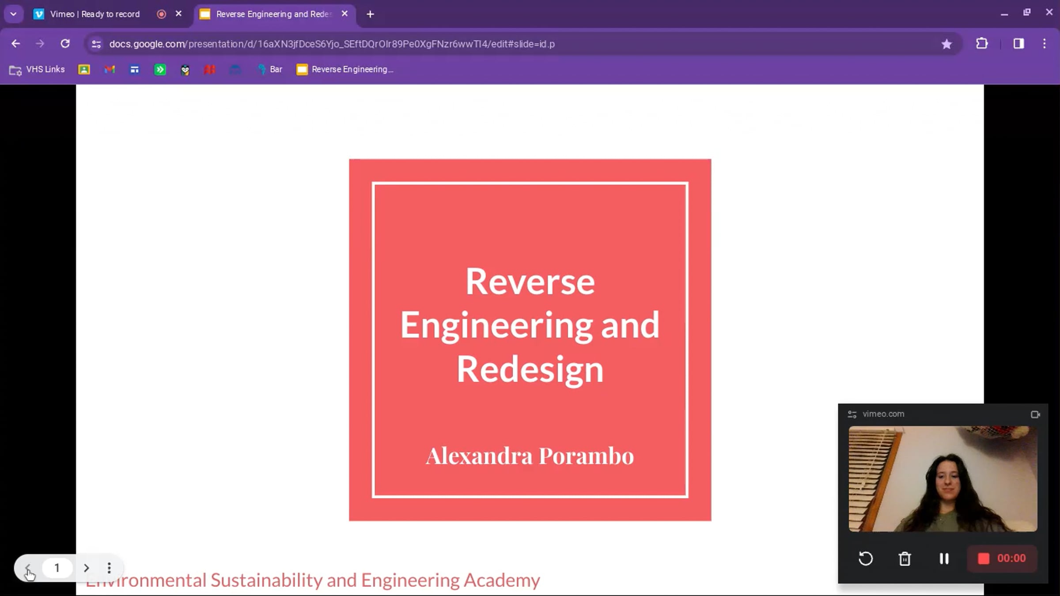Open vimeo.com site settings in popup
Screen dimensions: 1060x596
852,414
